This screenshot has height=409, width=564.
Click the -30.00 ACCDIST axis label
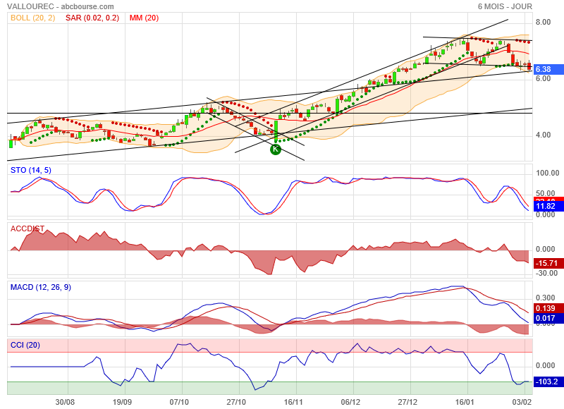[x=547, y=274]
